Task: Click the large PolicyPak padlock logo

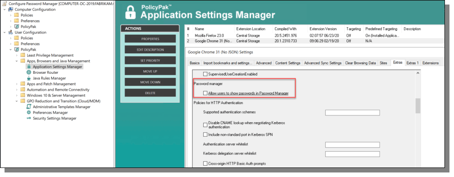Action: pos(131,12)
